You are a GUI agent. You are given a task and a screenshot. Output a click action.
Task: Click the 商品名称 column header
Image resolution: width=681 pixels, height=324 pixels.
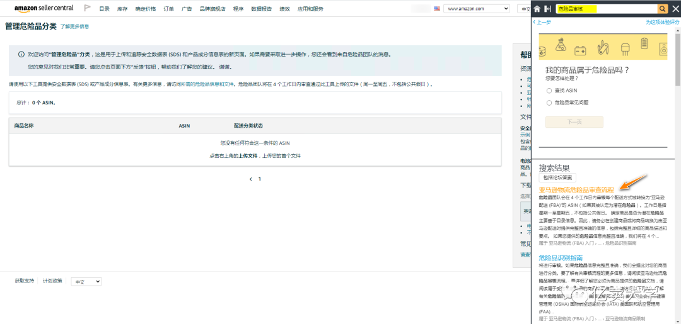coord(24,126)
